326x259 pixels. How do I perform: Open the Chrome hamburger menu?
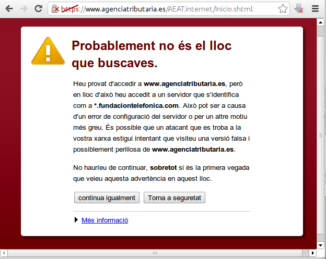click(x=315, y=8)
